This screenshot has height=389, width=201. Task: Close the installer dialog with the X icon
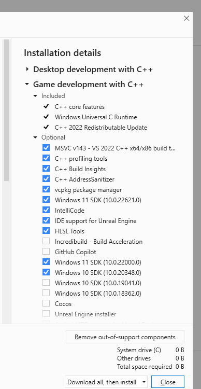[186, 18]
